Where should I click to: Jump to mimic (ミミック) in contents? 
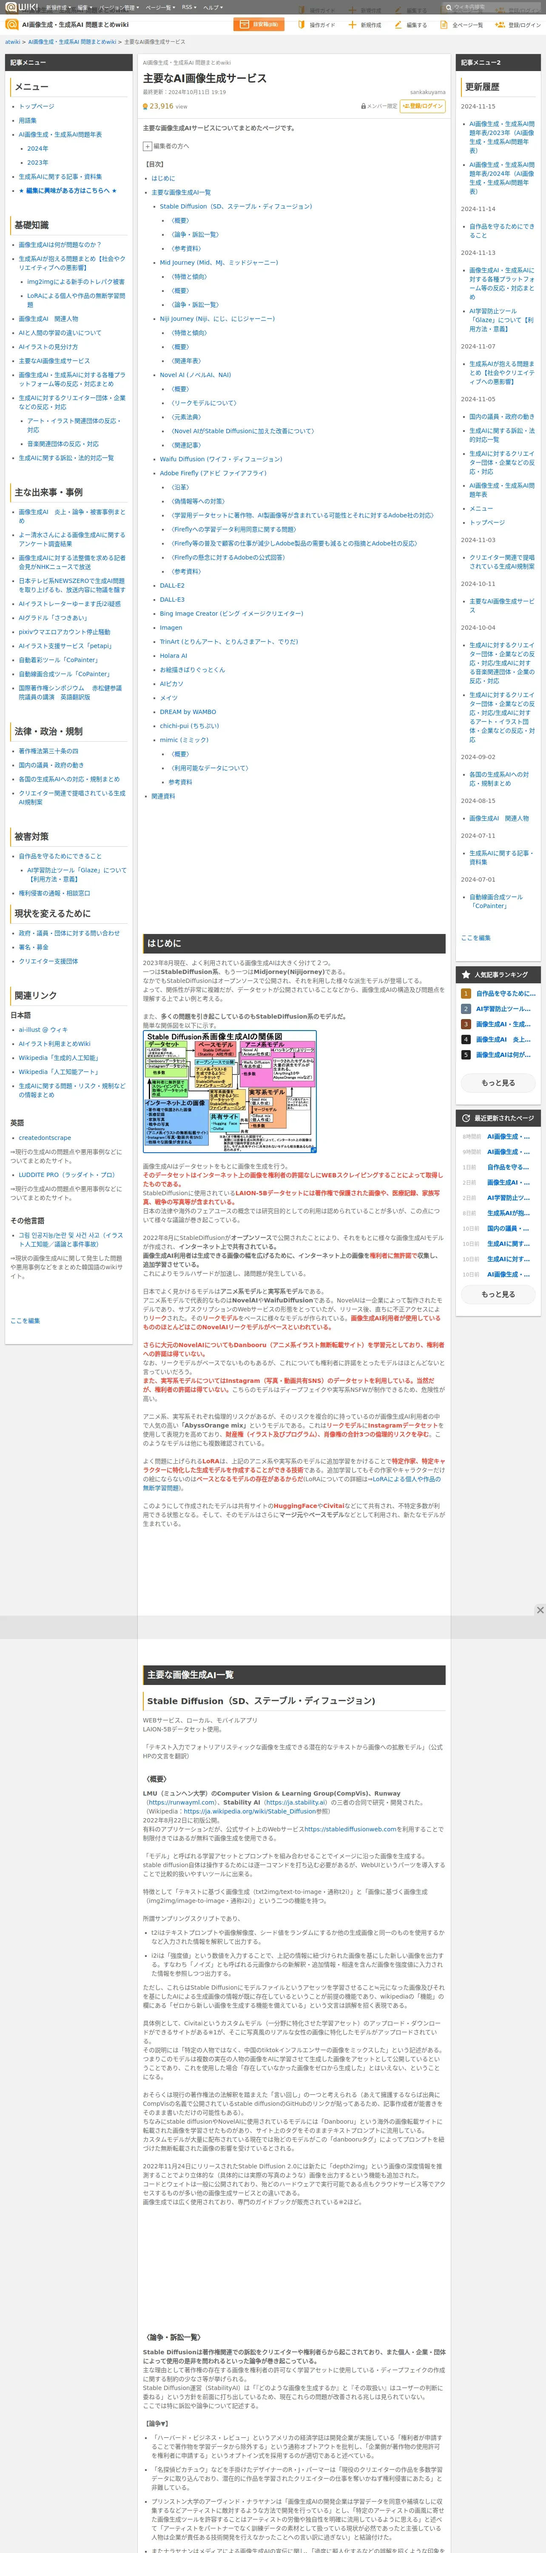click(184, 740)
